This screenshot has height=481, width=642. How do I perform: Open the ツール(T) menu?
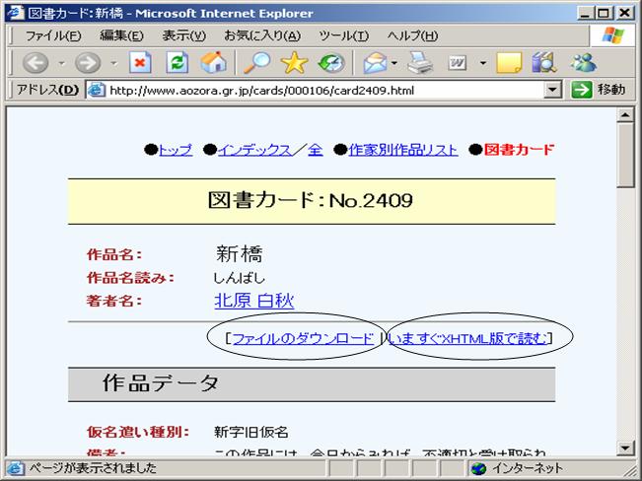(342, 35)
